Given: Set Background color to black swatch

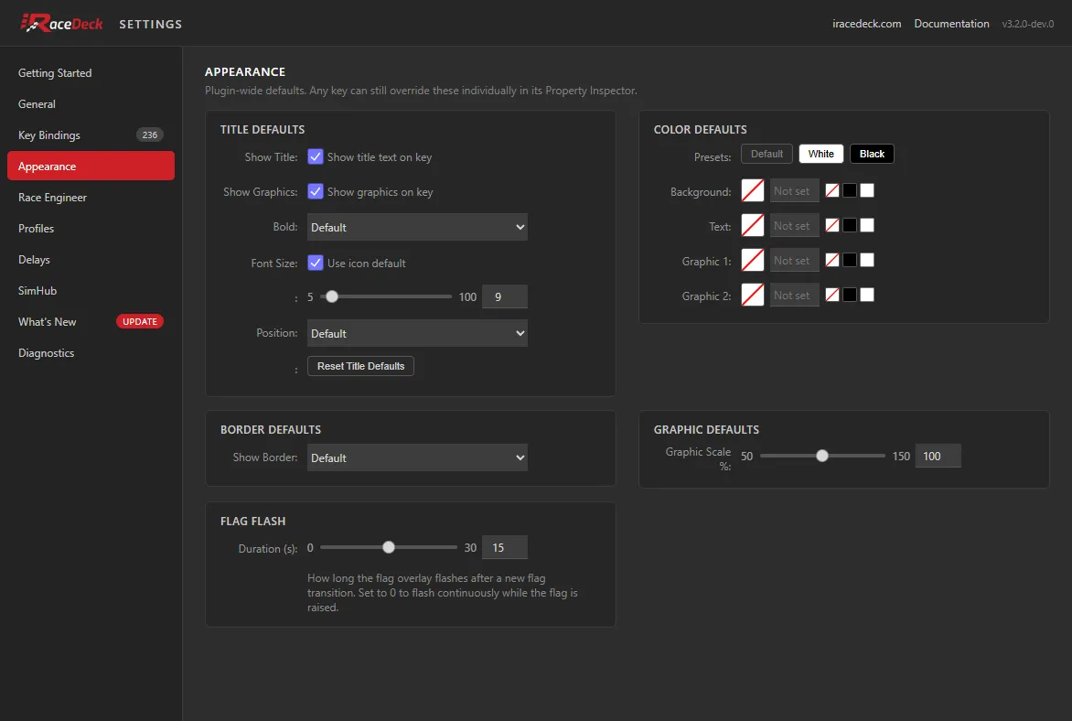Looking at the screenshot, I should [x=850, y=191].
